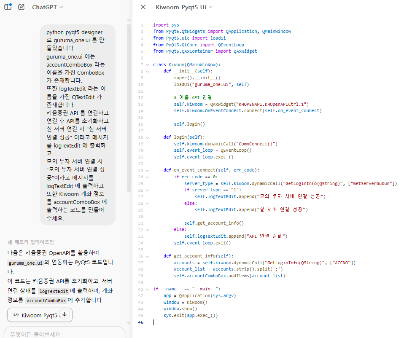
Task: Click the # 키움 API 연결 comment line
Action: tap(193, 97)
